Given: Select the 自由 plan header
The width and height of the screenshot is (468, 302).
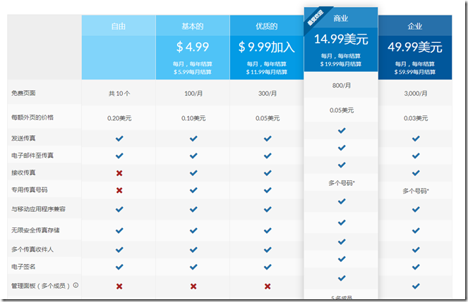Looking at the screenshot, I should pyautogui.click(x=119, y=27).
